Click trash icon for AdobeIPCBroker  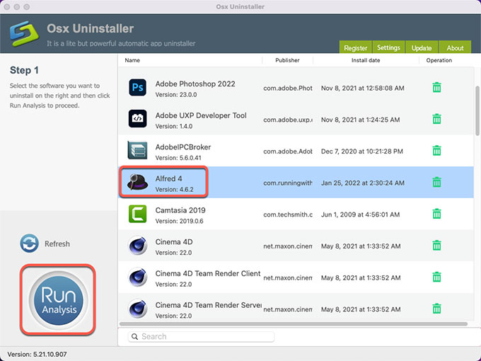point(437,150)
